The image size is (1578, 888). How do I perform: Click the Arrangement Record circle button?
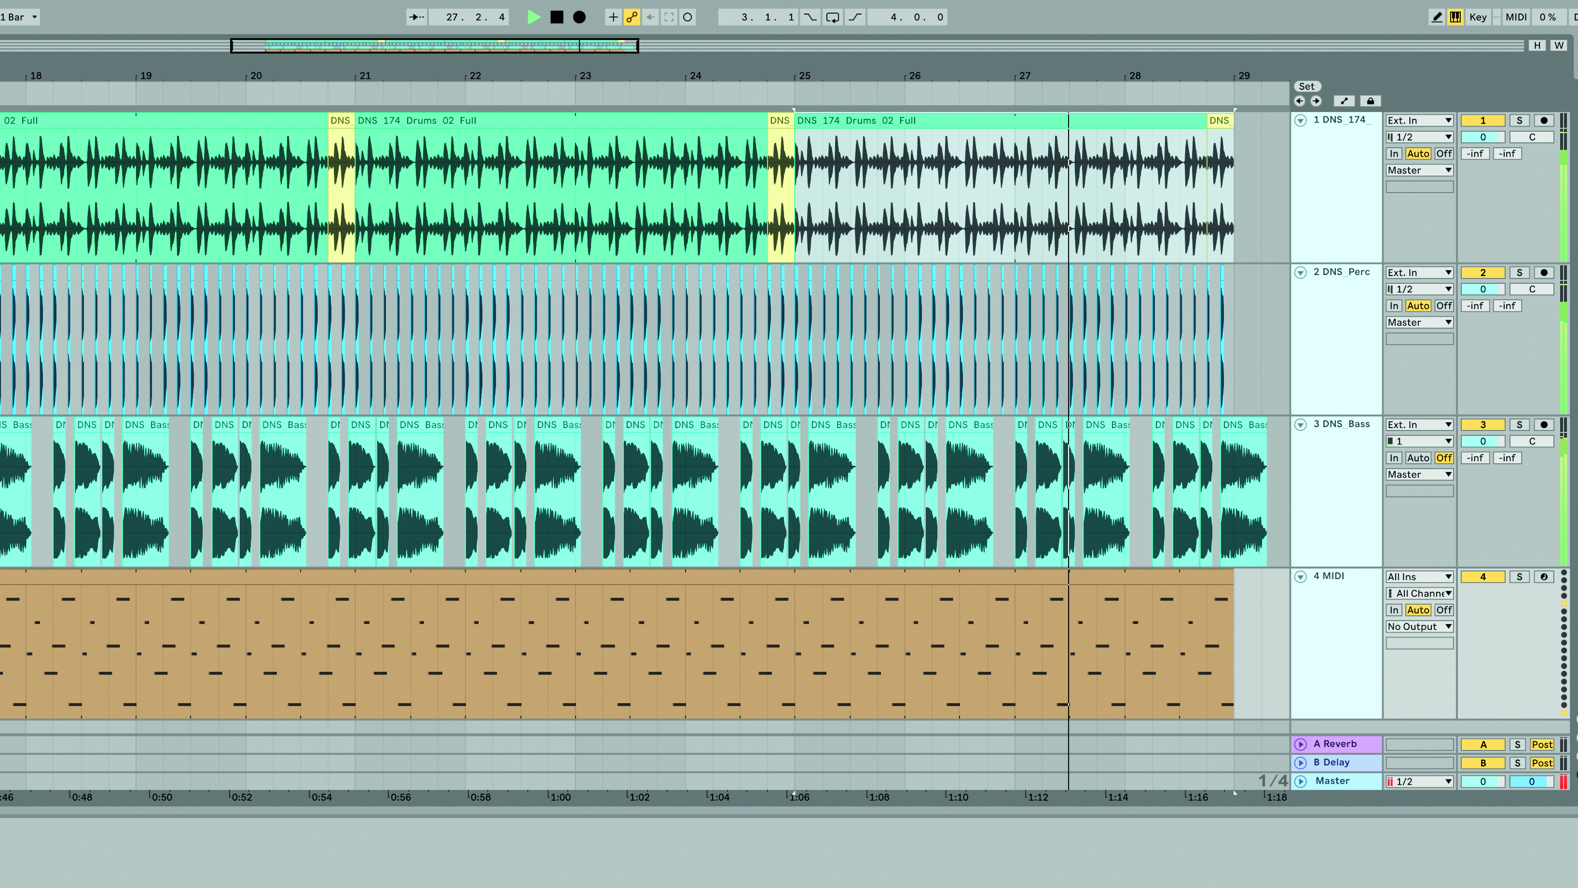point(579,17)
